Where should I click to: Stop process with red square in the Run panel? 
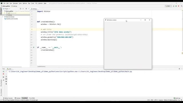pyautogui.click(x=3, y=74)
